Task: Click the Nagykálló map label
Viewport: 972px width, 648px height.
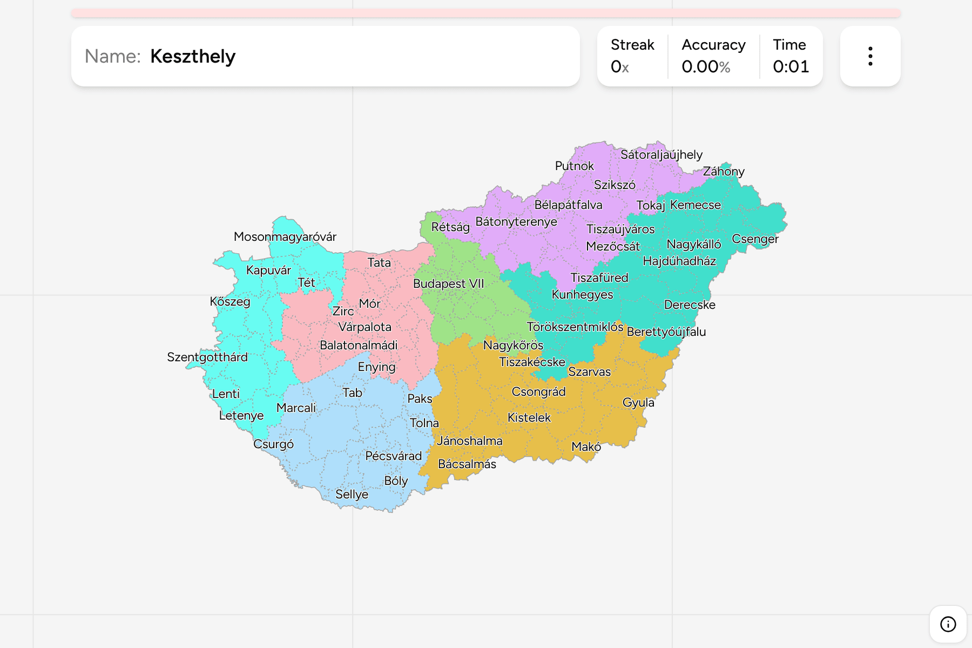Action: 694,244
